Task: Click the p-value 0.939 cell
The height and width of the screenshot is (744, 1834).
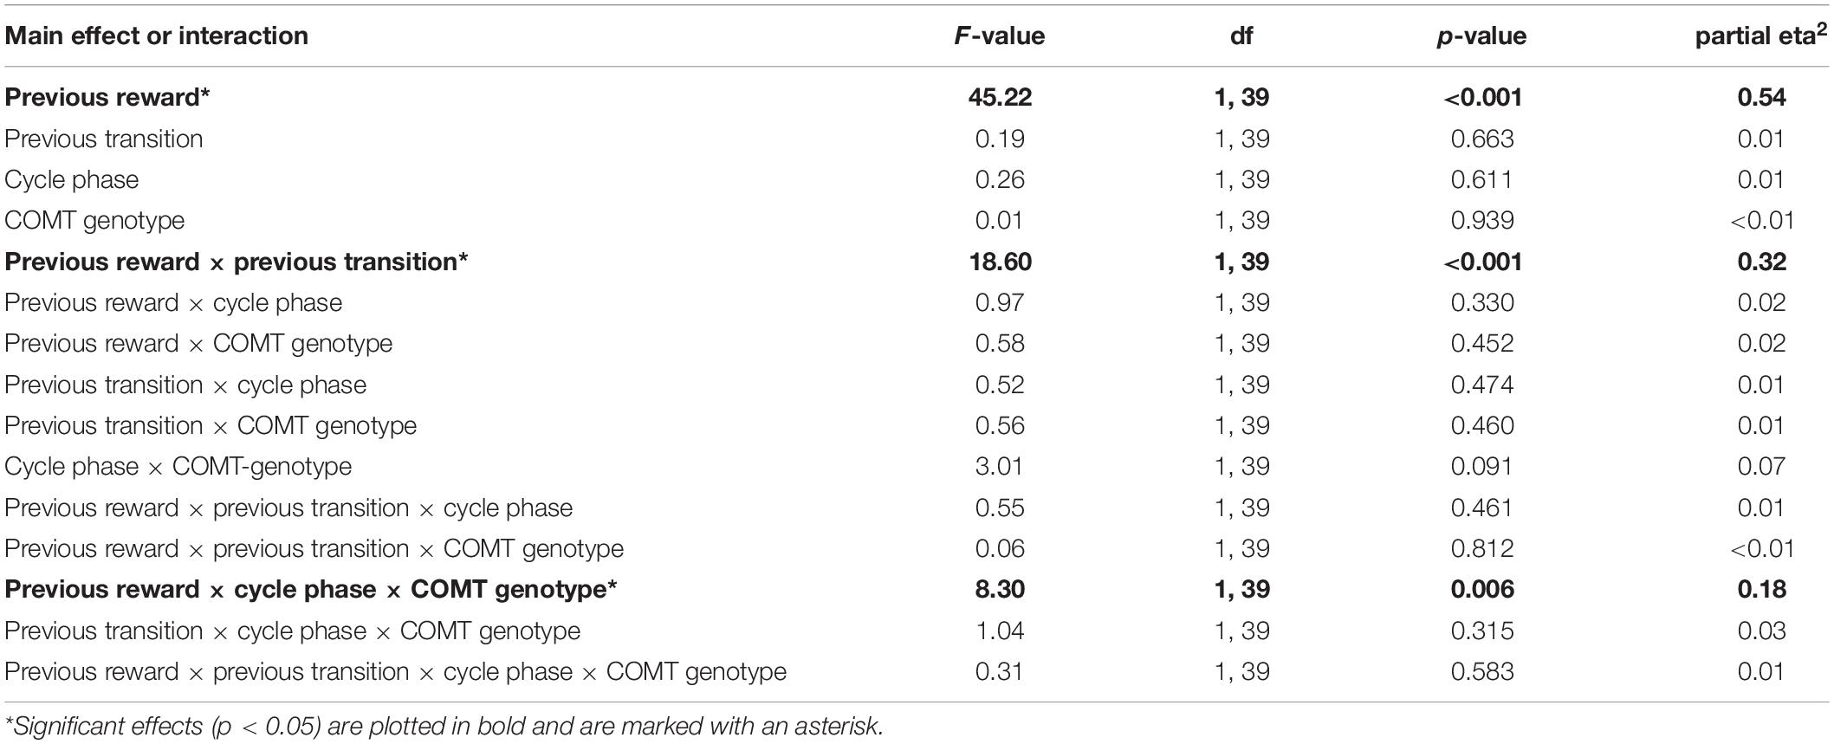Action: [1482, 220]
